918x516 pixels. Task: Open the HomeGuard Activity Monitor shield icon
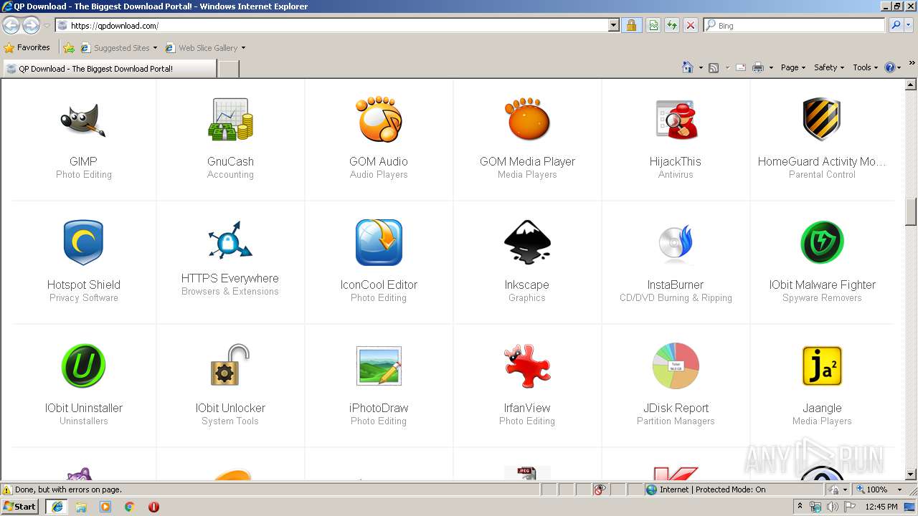click(822, 120)
